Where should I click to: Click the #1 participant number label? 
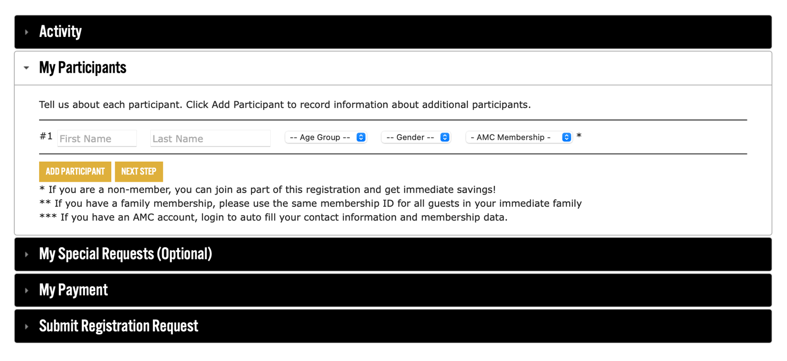coord(46,136)
